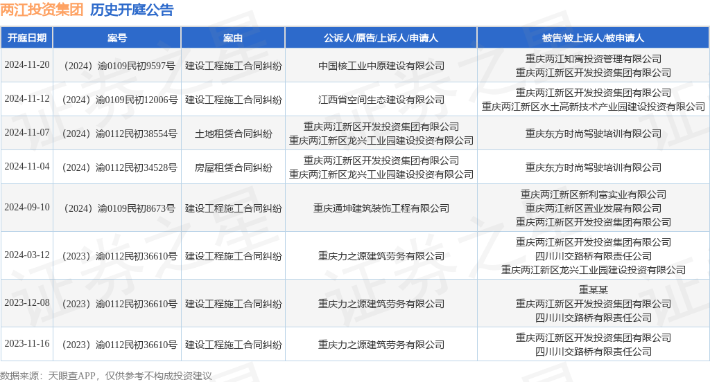The image size is (710, 382).
Task: Select the date cell 2024-09-10
Action: [x=27, y=207]
